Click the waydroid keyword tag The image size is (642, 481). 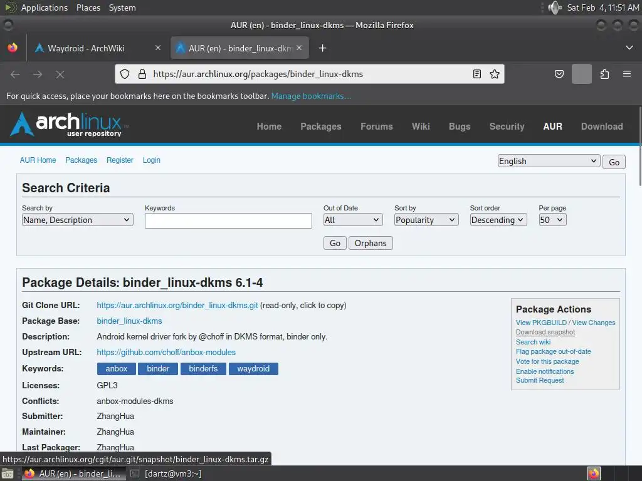(253, 368)
